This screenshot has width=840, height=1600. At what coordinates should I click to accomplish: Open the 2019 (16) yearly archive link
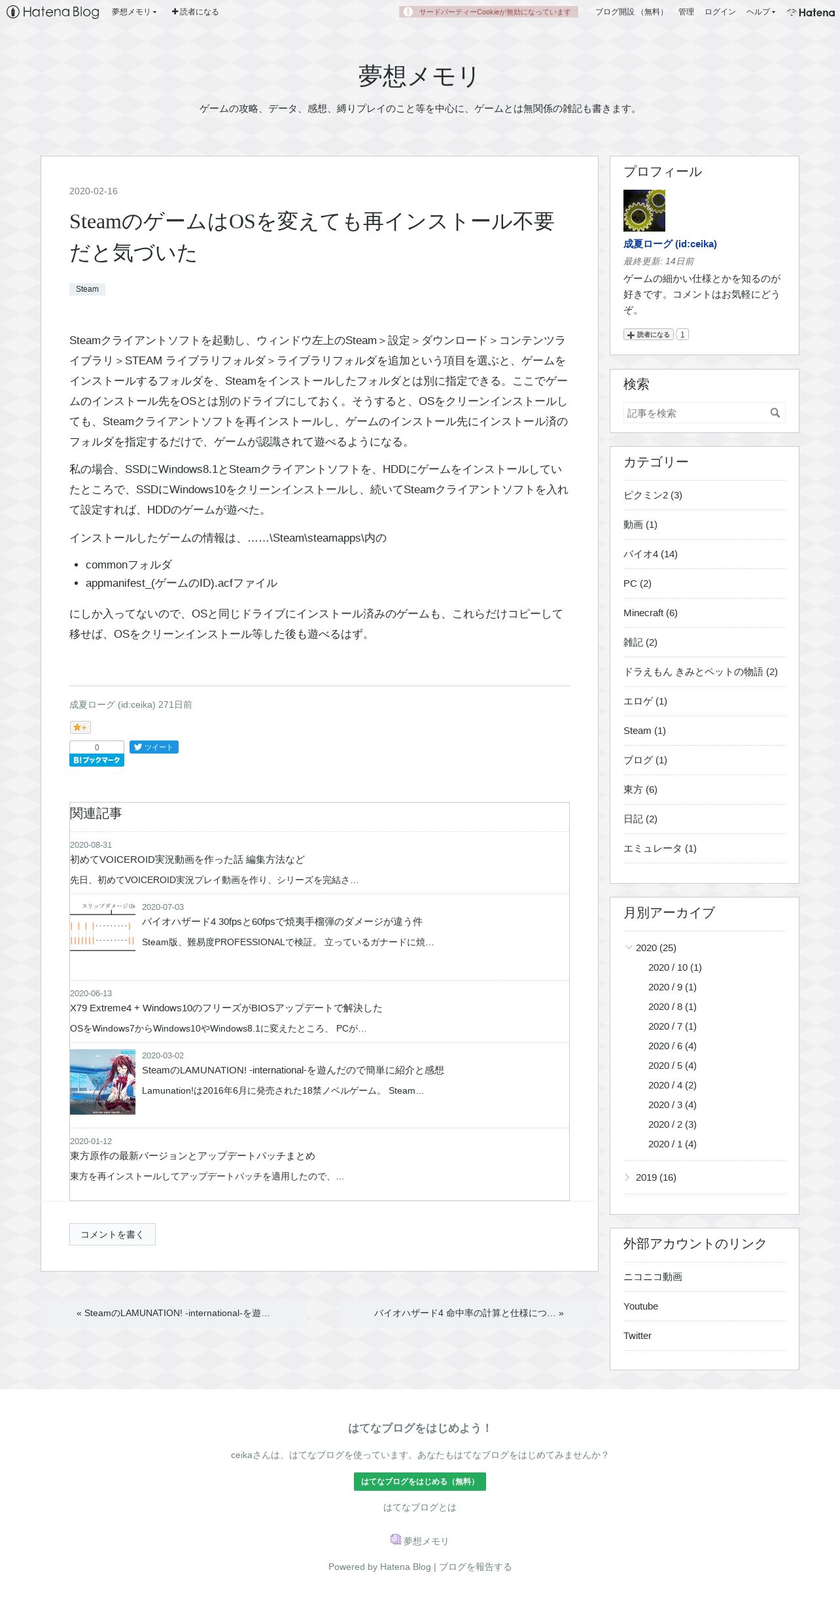tap(656, 1177)
